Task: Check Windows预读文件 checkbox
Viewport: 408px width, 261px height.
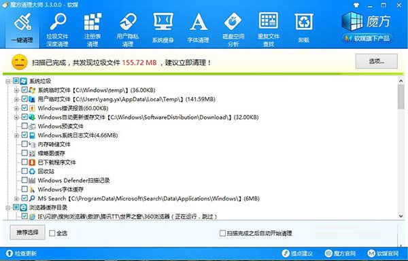Action: [x=24, y=126]
